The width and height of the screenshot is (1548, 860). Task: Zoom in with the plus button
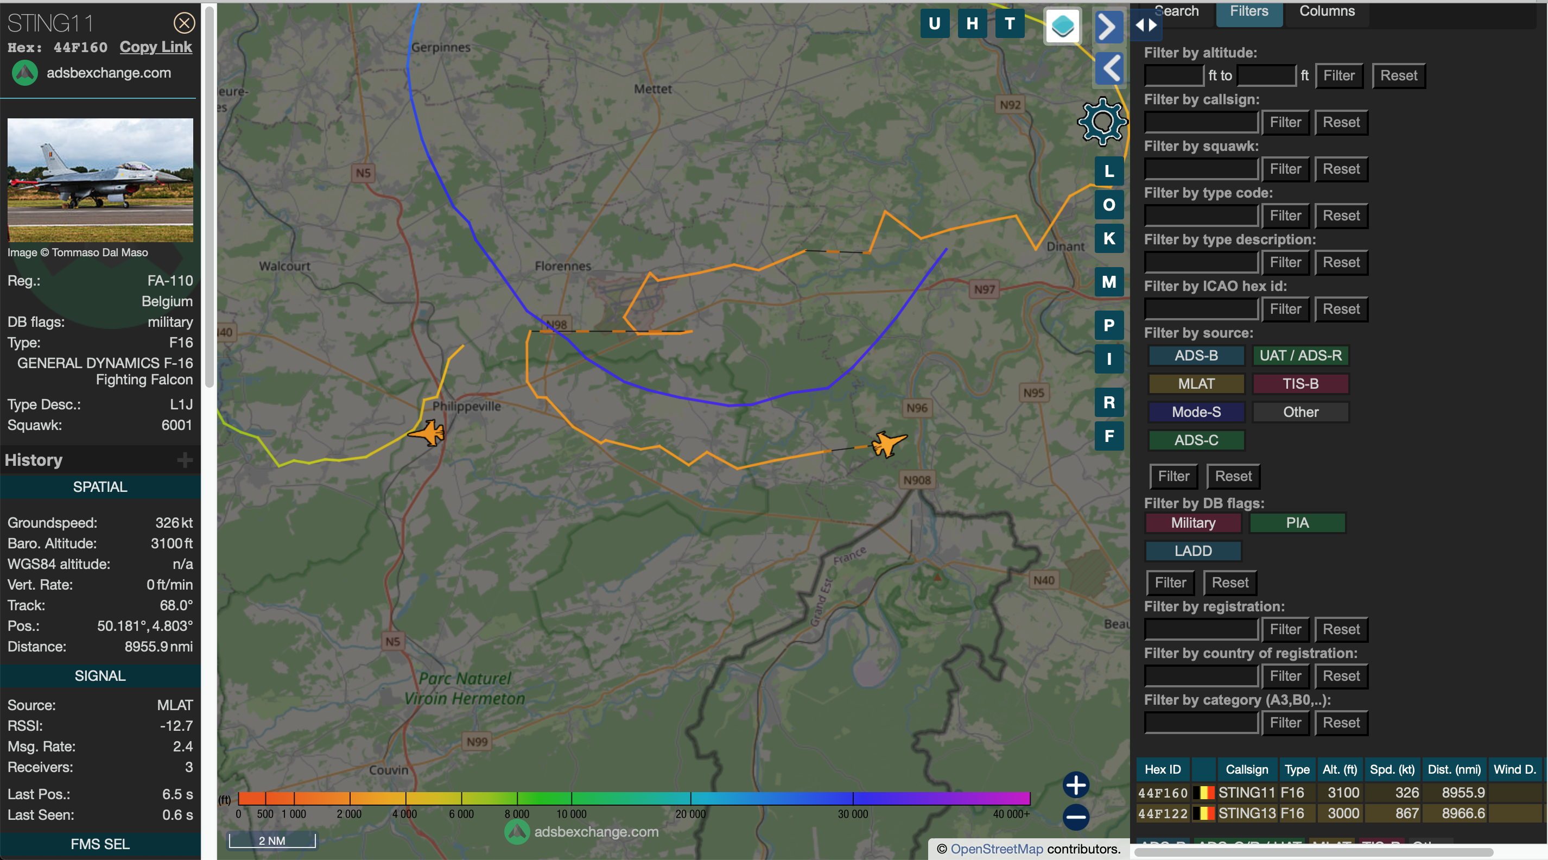pos(1076,785)
